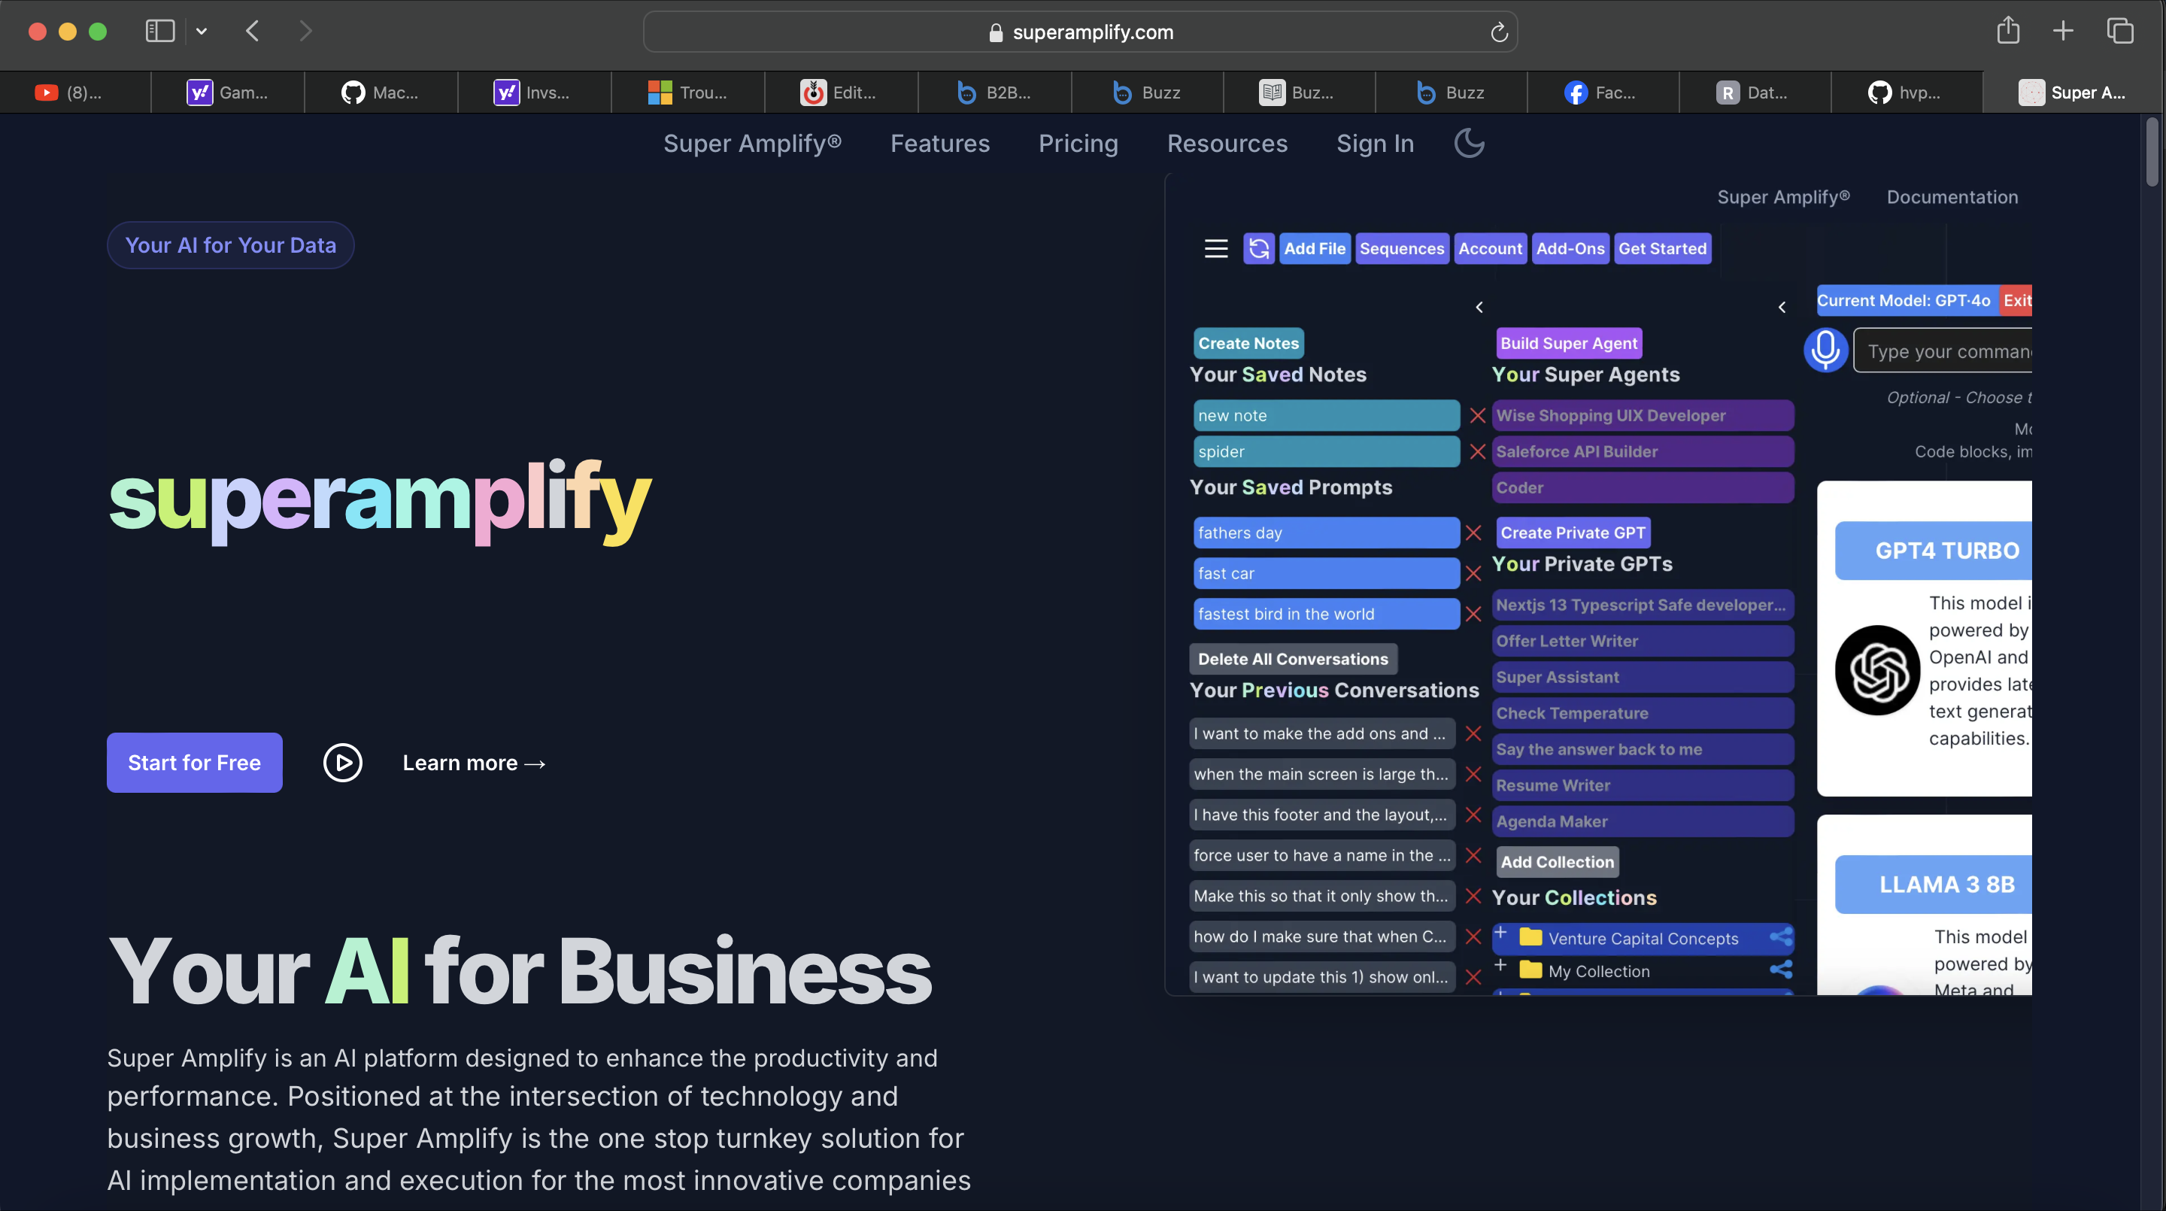Viewport: 2166px width, 1211px height.
Task: Click the refresh icon beside Add File
Action: coord(1259,248)
